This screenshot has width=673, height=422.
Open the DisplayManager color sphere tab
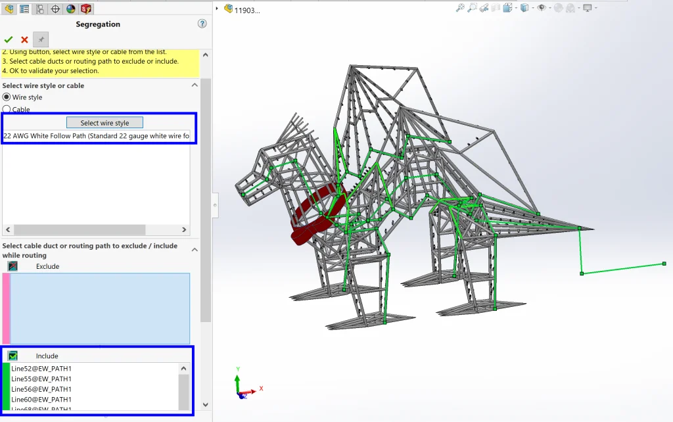(x=71, y=9)
